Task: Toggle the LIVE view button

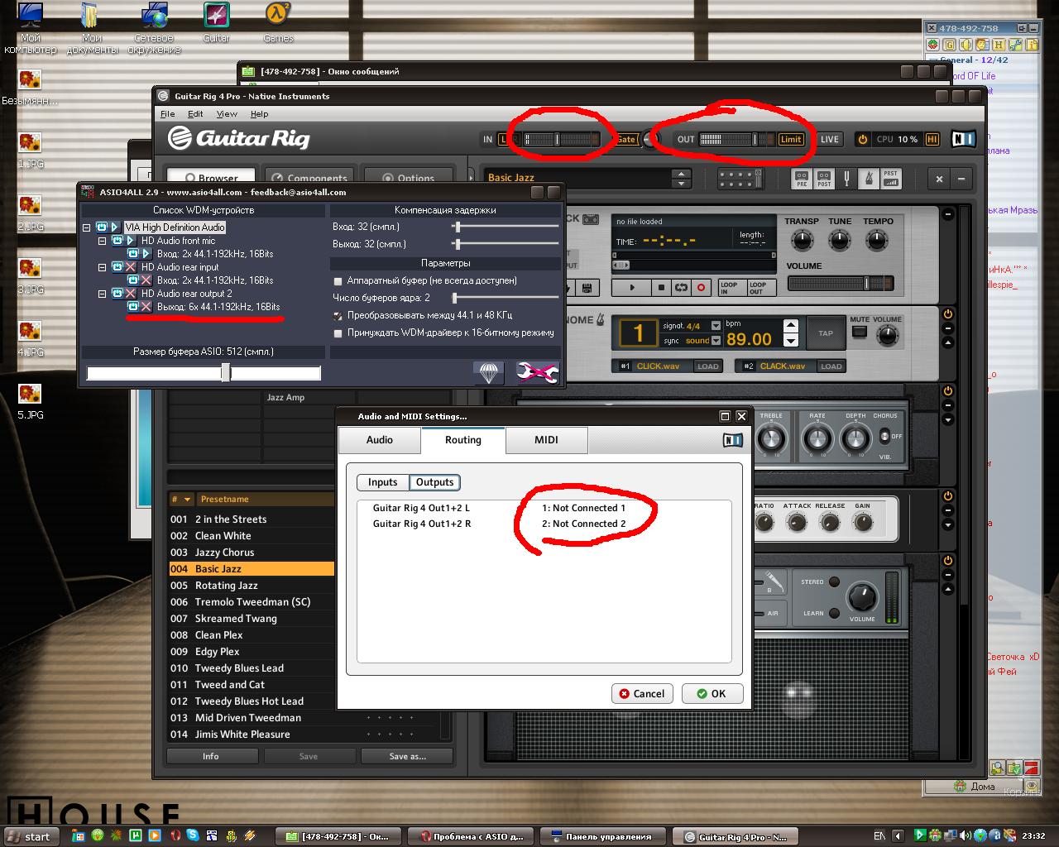Action: pos(829,139)
